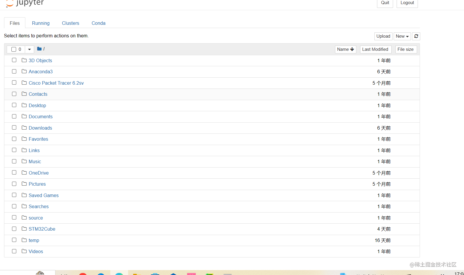The height and width of the screenshot is (275, 464).
Task: Click the Upload button
Action: [x=383, y=36]
